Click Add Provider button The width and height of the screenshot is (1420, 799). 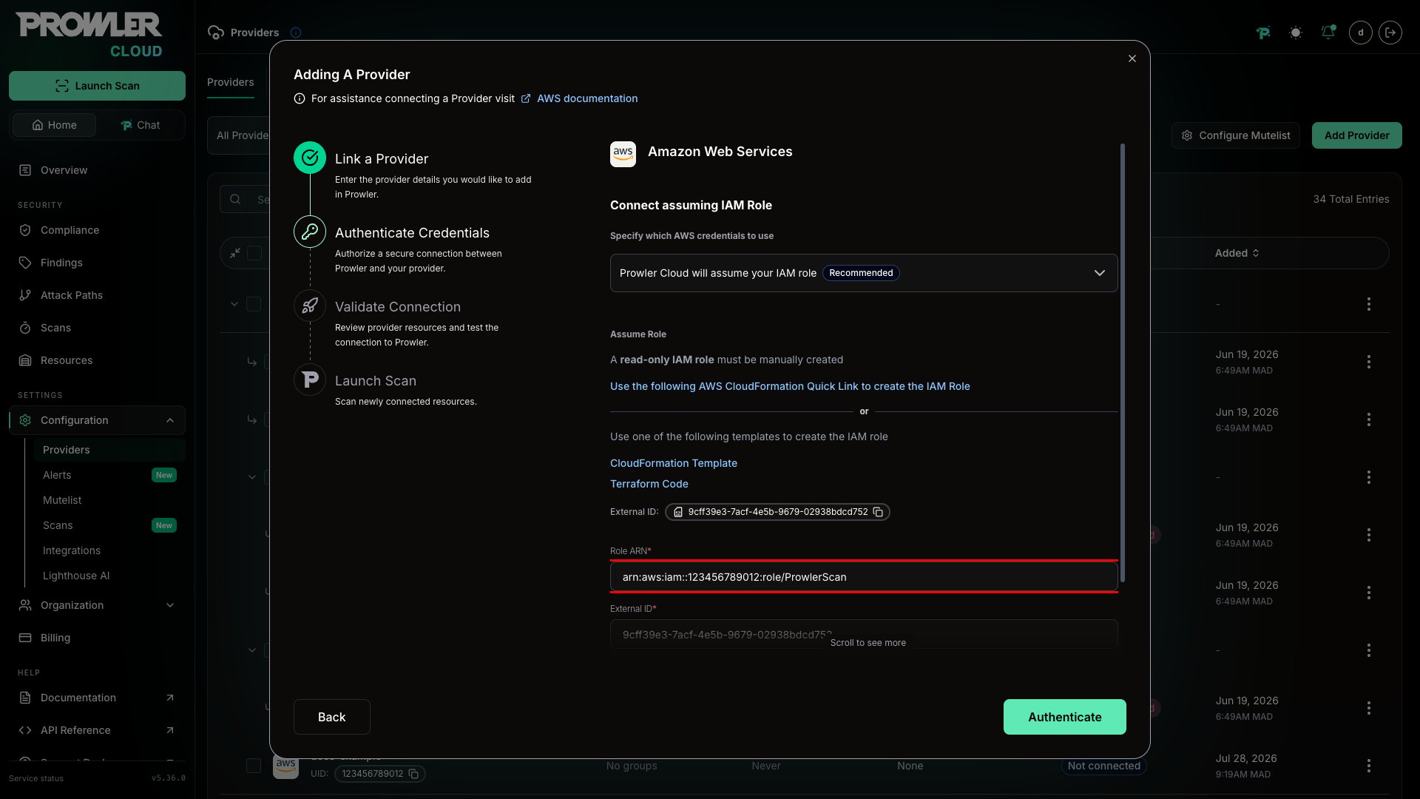click(1356, 135)
